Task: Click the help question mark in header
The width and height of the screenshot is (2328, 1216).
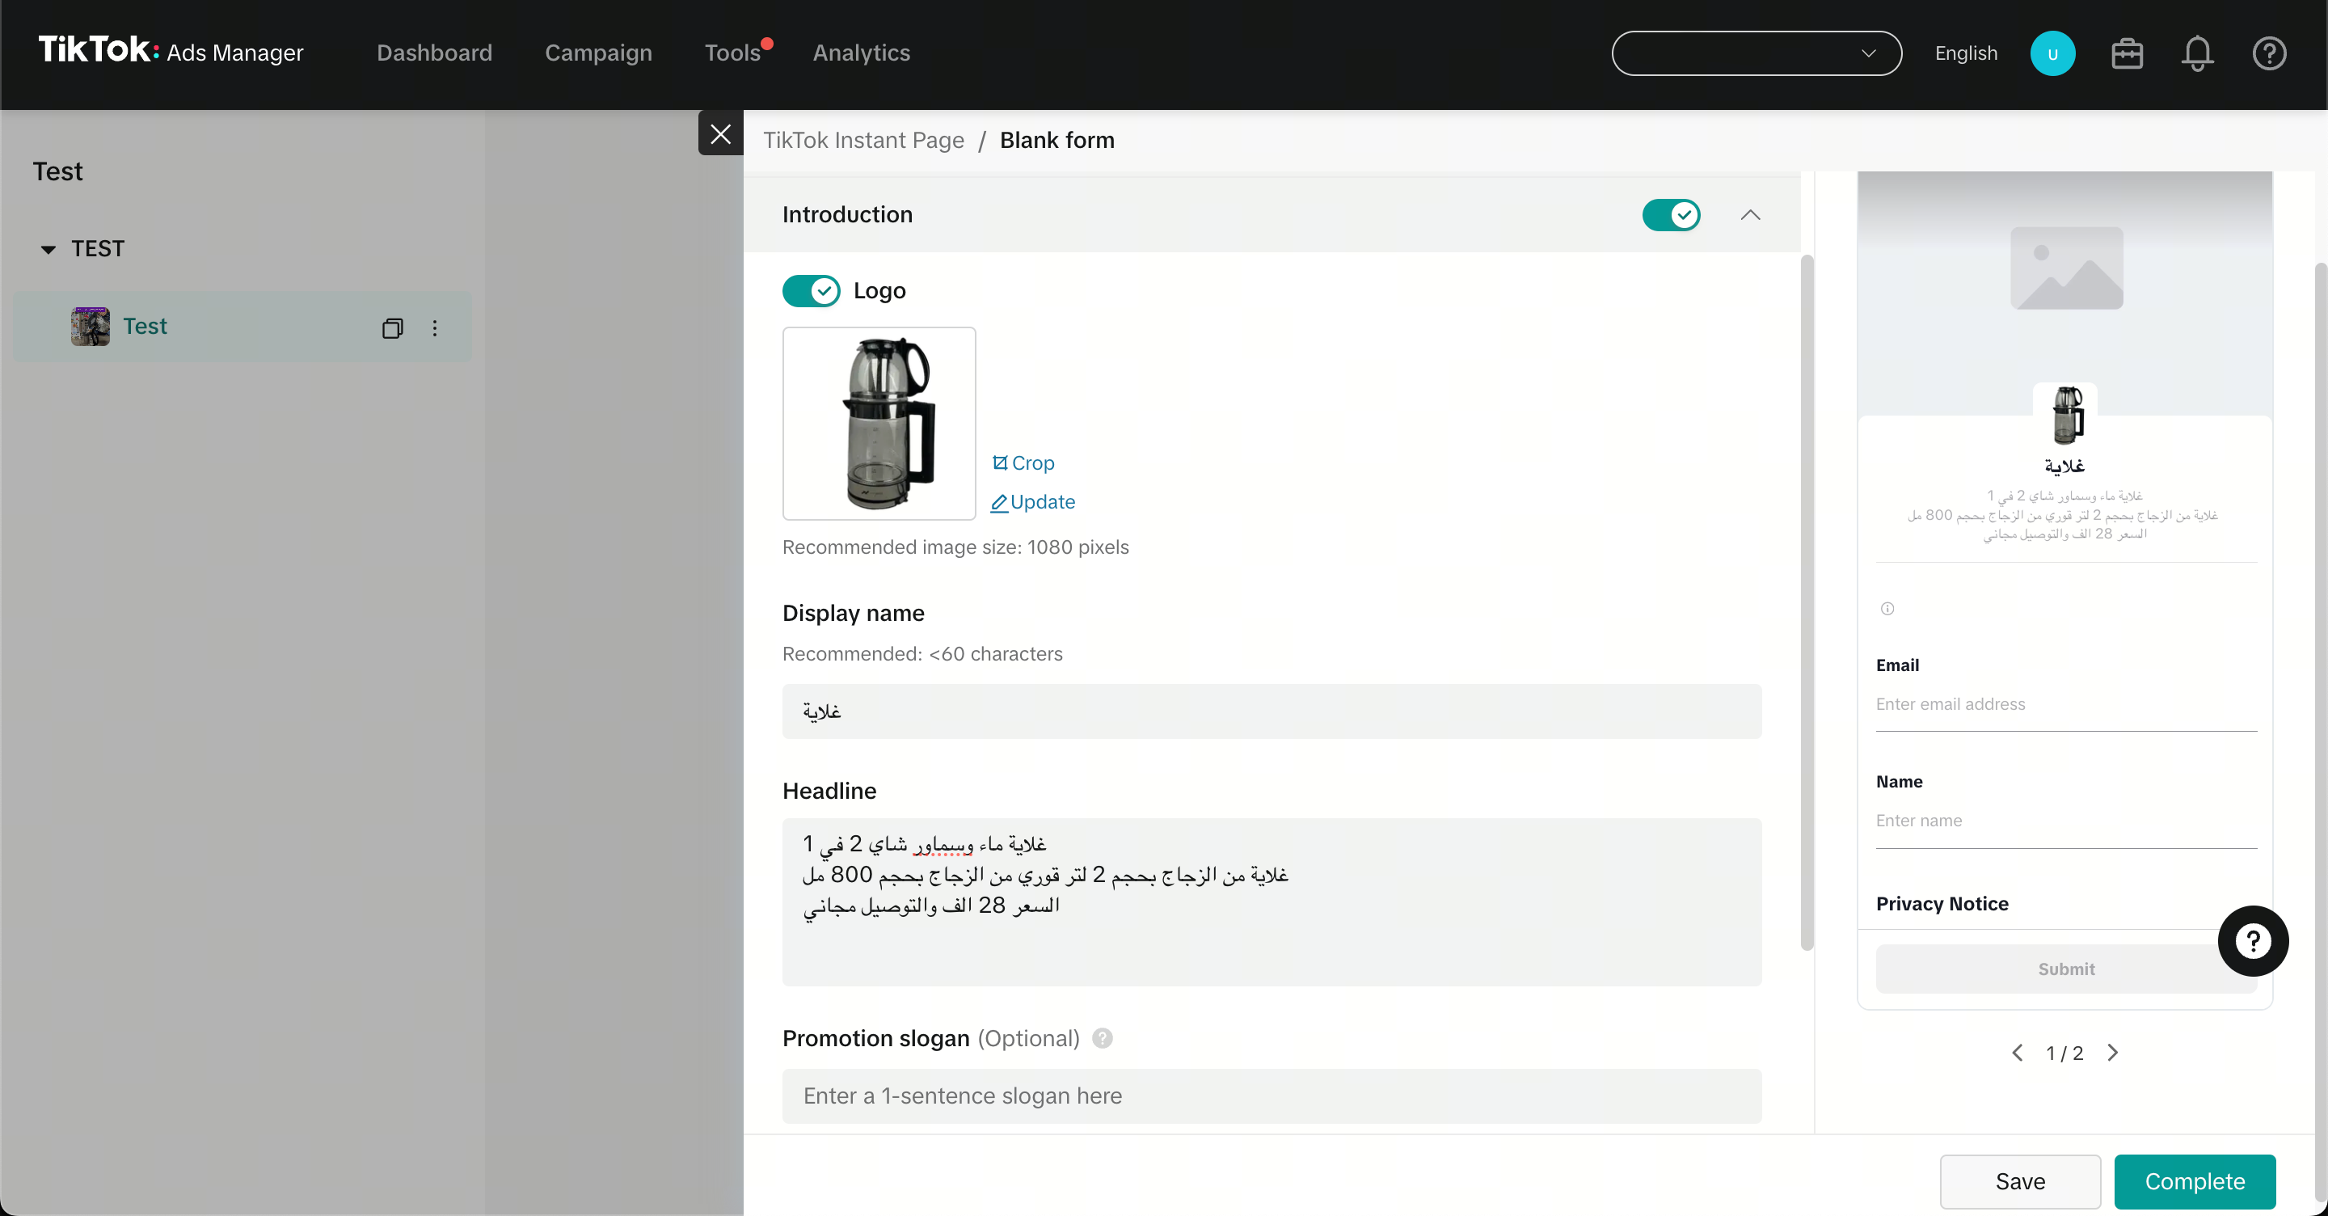Action: pyautogui.click(x=2268, y=53)
